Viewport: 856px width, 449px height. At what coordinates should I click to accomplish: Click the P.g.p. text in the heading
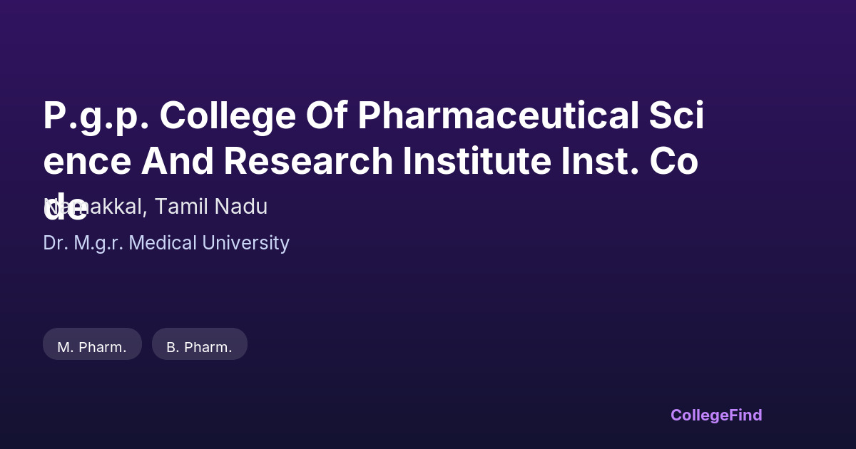click(x=95, y=116)
